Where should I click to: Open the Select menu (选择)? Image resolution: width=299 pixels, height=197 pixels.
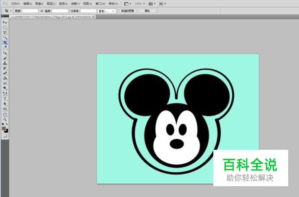tap(63, 3)
